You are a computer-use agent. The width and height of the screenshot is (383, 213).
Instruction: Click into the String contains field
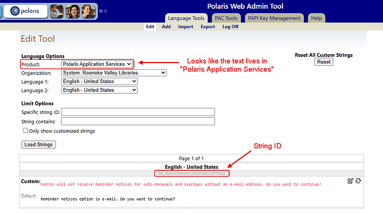[x=138, y=121]
